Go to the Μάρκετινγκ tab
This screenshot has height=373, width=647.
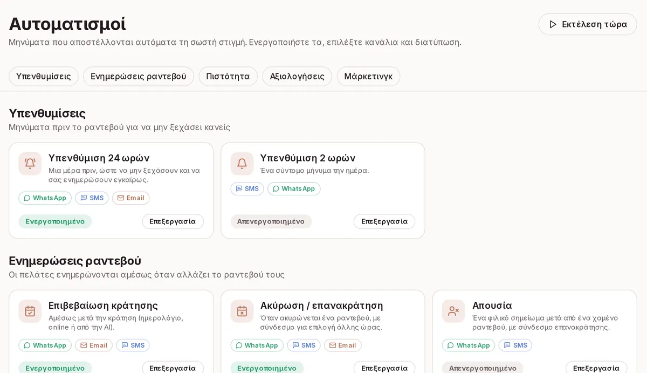(368, 76)
